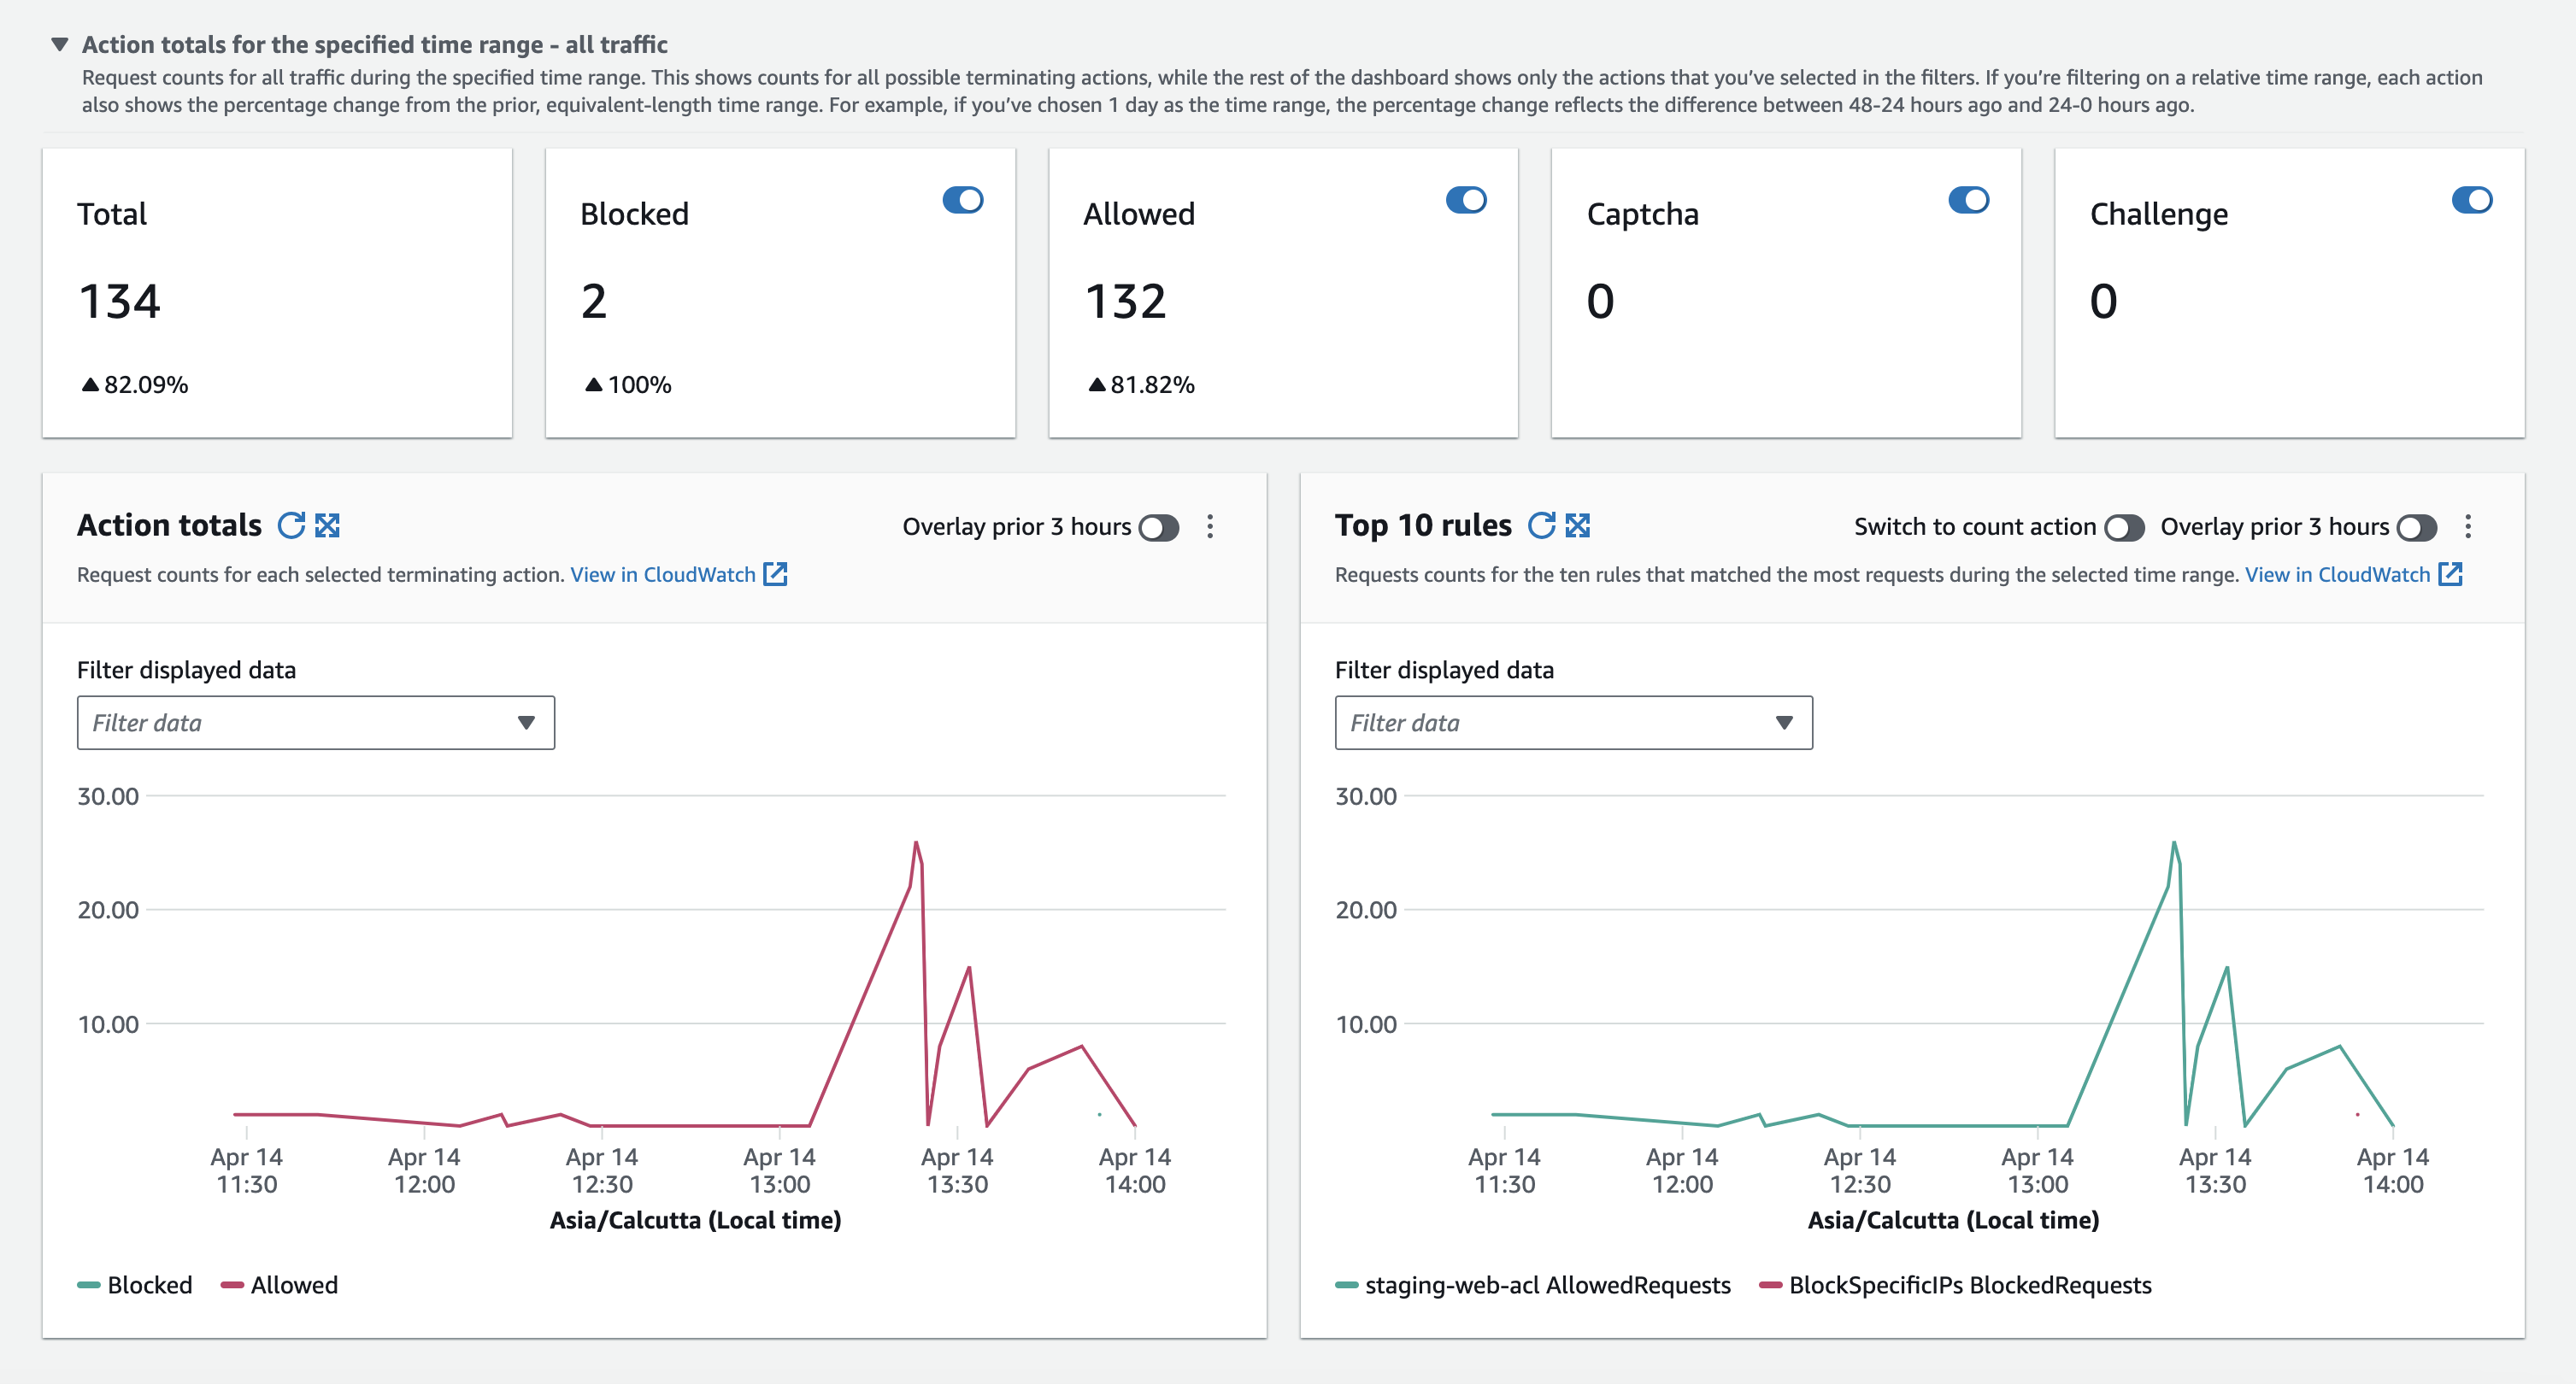Viewport: 2576px width, 1384px height.
Task: Open Filter data dropdown under Action totals
Action: pyautogui.click(x=315, y=723)
